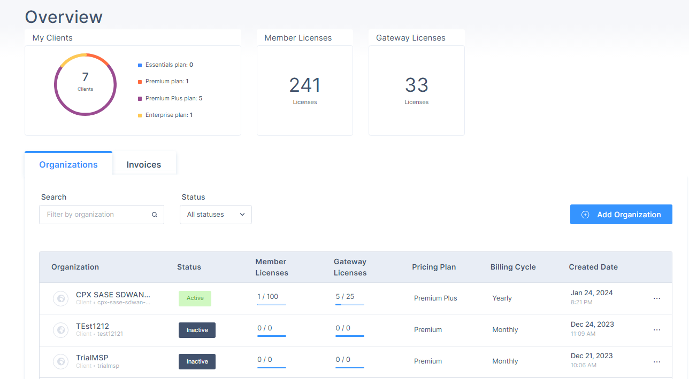Click the Gateway Licenses 33 card
The image size is (689, 379).
click(x=417, y=90)
